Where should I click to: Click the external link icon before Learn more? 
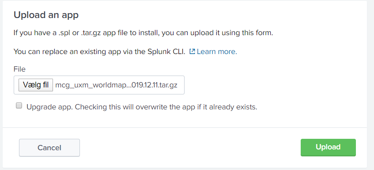[x=192, y=51]
